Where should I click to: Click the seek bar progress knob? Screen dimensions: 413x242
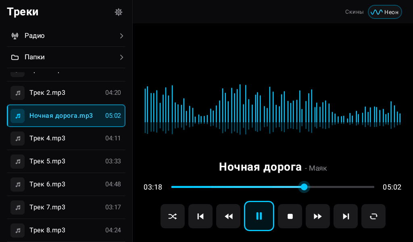(304, 187)
